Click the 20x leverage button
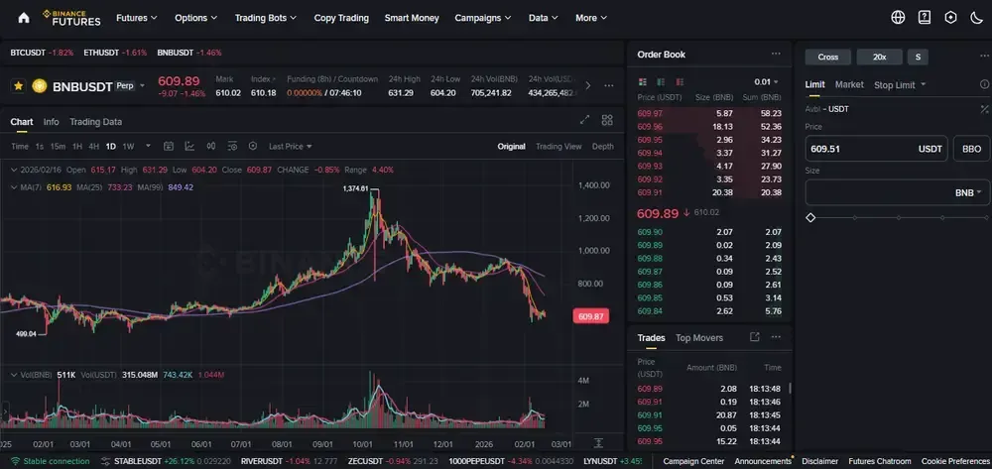This screenshot has height=469, width=992. pos(879,57)
